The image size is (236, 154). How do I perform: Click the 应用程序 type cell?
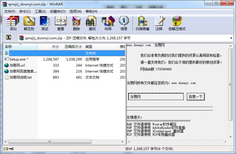(x=92, y=59)
